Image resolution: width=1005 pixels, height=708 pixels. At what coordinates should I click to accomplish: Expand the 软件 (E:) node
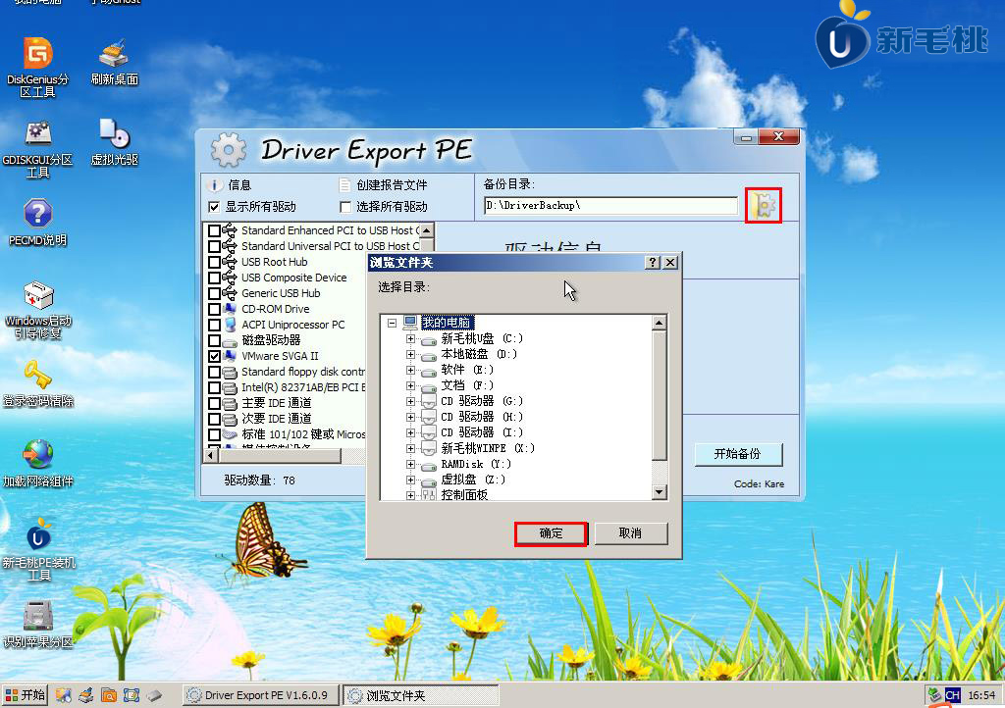[x=410, y=370]
